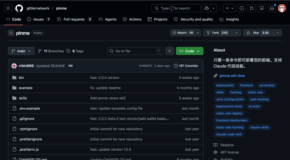Open the claude-code-skill topic tag
Viewport: 290px width, 160px height.
pyautogui.click(x=229, y=134)
